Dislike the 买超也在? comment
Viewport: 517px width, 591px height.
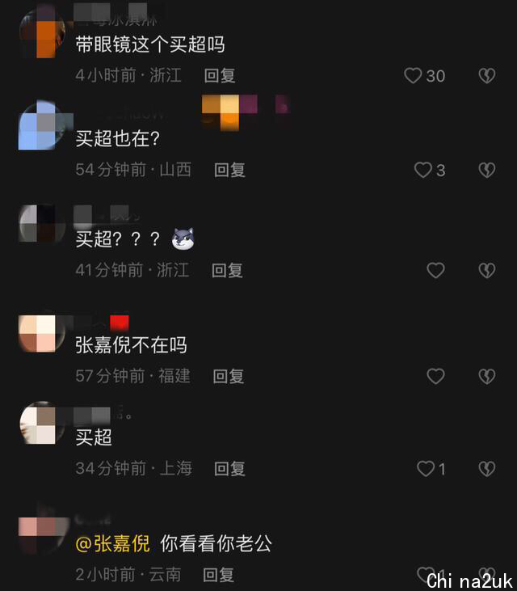tap(486, 170)
